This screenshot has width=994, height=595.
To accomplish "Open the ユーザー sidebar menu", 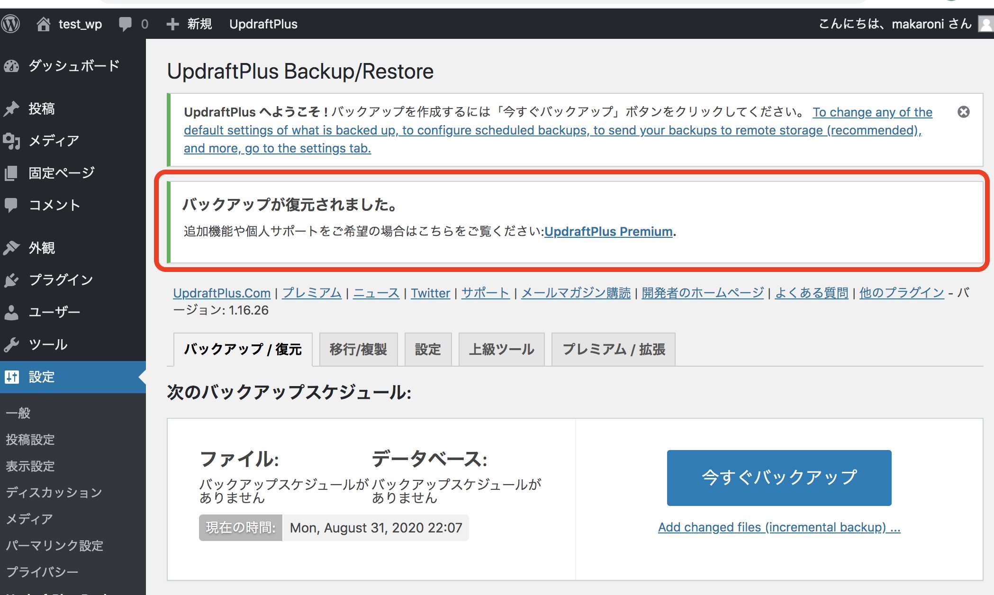I will click(x=54, y=312).
